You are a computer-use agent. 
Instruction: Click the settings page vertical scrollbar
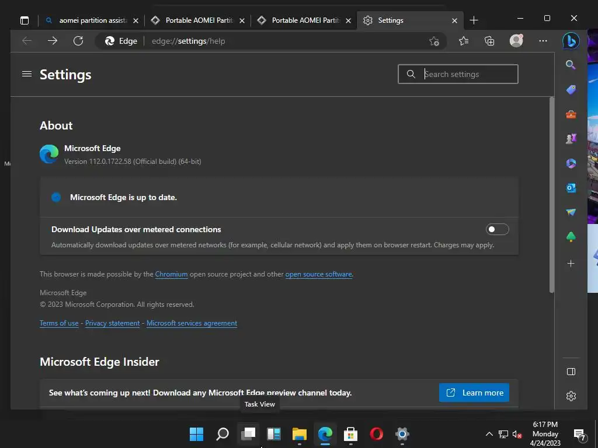(551, 195)
